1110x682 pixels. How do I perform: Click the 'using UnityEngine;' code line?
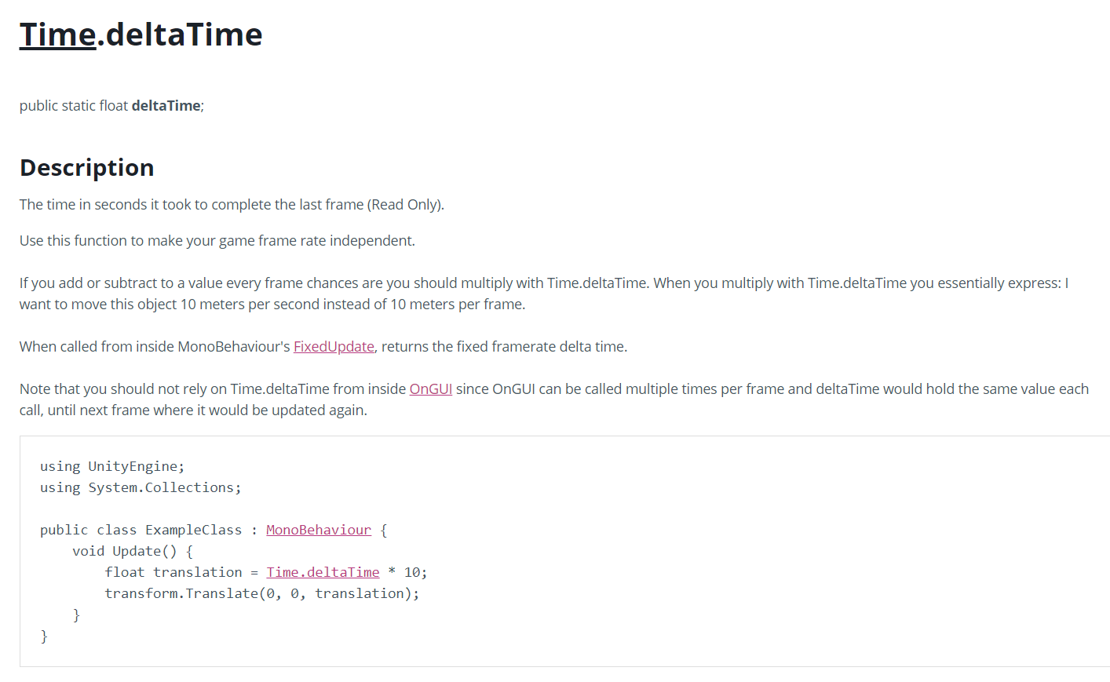pos(112,466)
